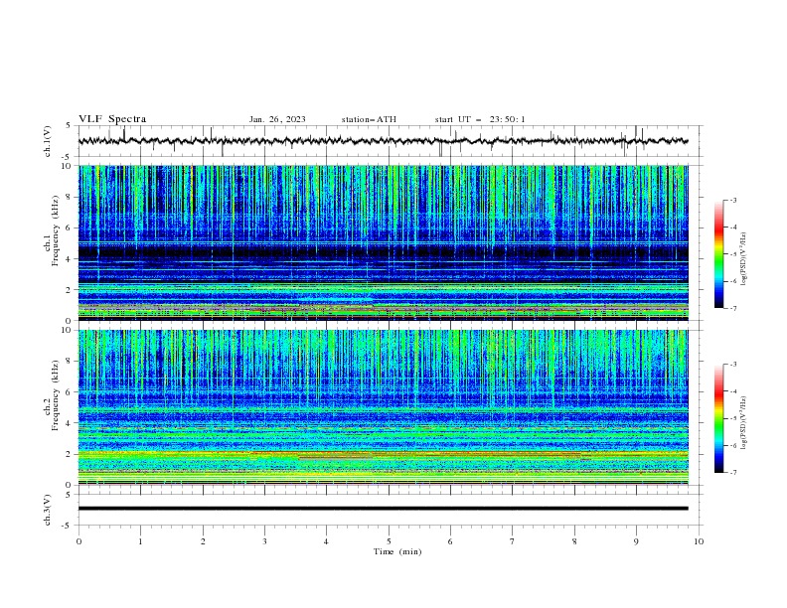Click the ch.1 PSD color scale bar
787x608 pixels.
(x=718, y=254)
